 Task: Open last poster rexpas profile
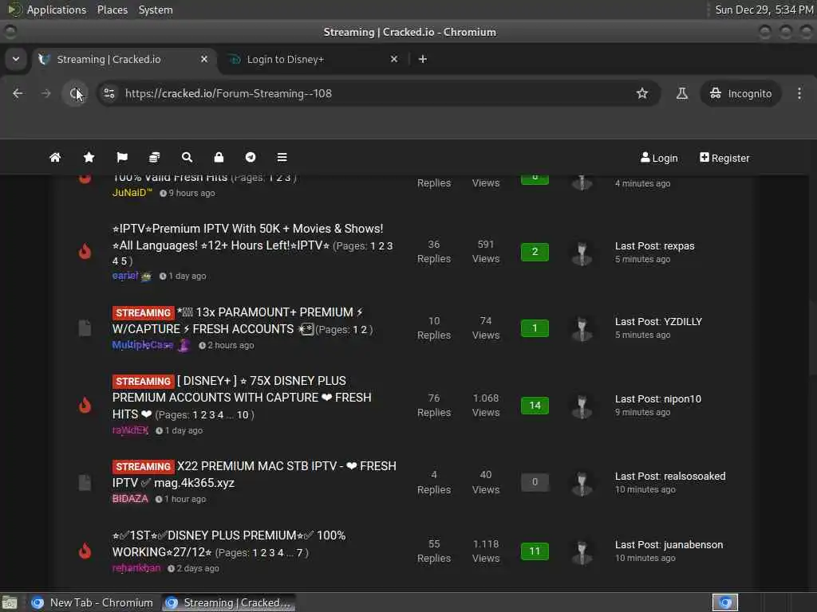click(x=679, y=245)
